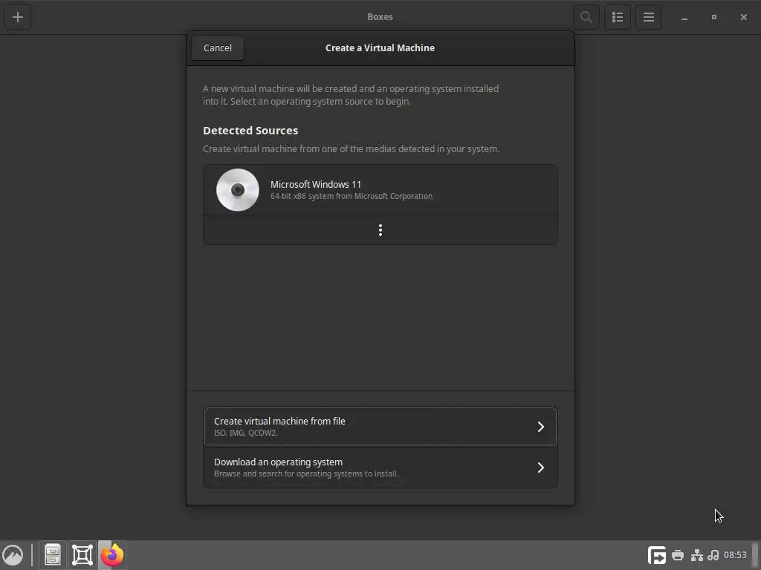Click the Windows 11 disc icon
The width and height of the screenshot is (761, 570).
pos(237,190)
